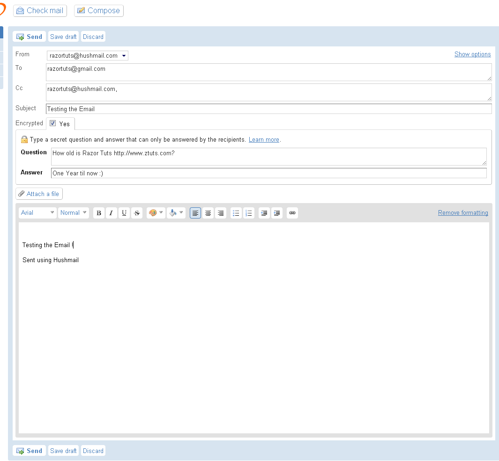499x461 pixels.
Task: Send the email using top Send button
Action: [29, 37]
